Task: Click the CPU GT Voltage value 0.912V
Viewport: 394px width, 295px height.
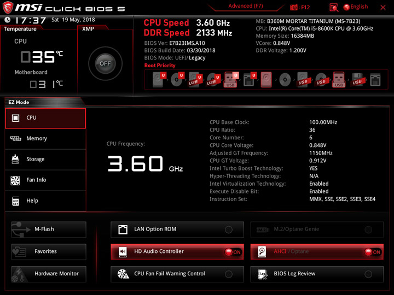Action: [317, 161]
